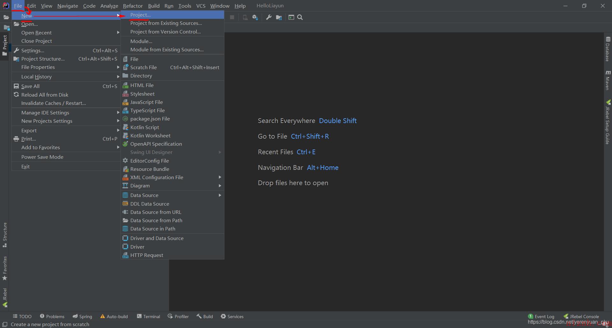This screenshot has width=612, height=328.
Task: Choose HTTP Request in New submenu
Action: [172, 255]
